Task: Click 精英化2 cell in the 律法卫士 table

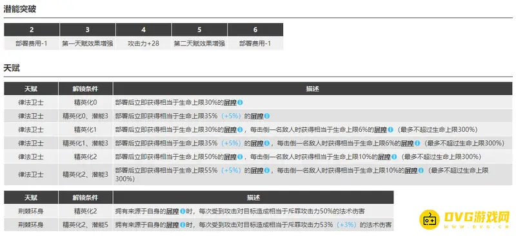Action: (x=86, y=157)
